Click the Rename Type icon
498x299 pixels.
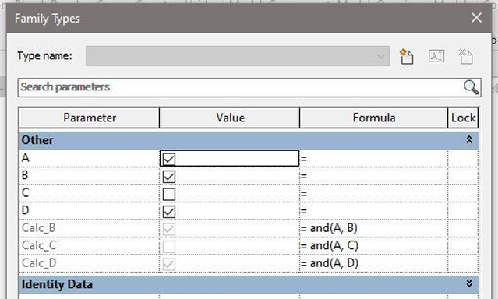tap(436, 56)
